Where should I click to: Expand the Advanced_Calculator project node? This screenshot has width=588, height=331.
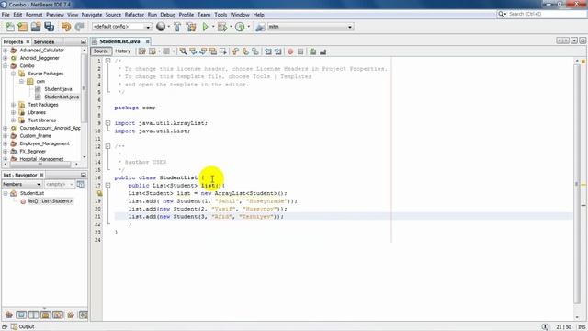pos(6,51)
